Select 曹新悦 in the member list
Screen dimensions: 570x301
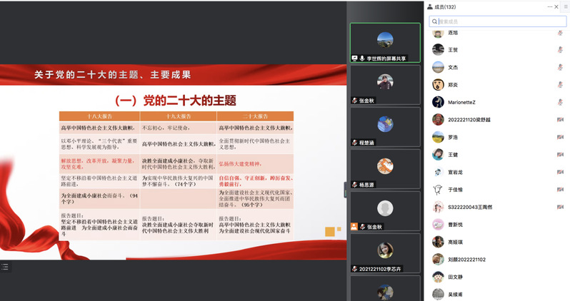[454, 224]
